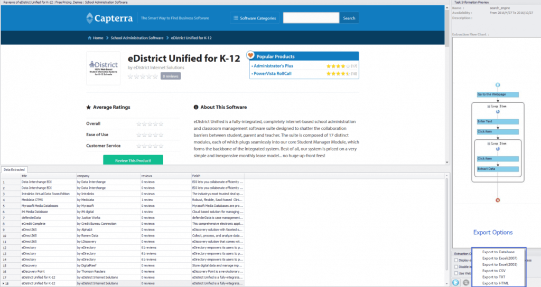
Task: Toggle the 'Display e...' checkbox in extraction options
Action: pos(456,261)
